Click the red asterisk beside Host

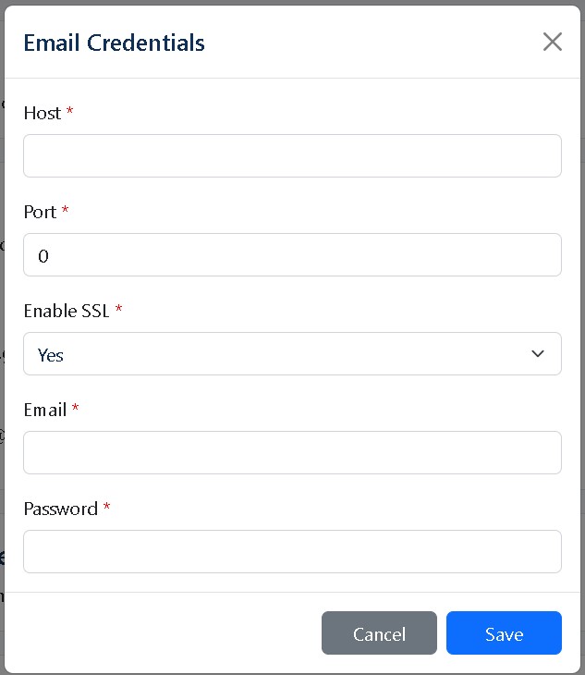coord(69,111)
